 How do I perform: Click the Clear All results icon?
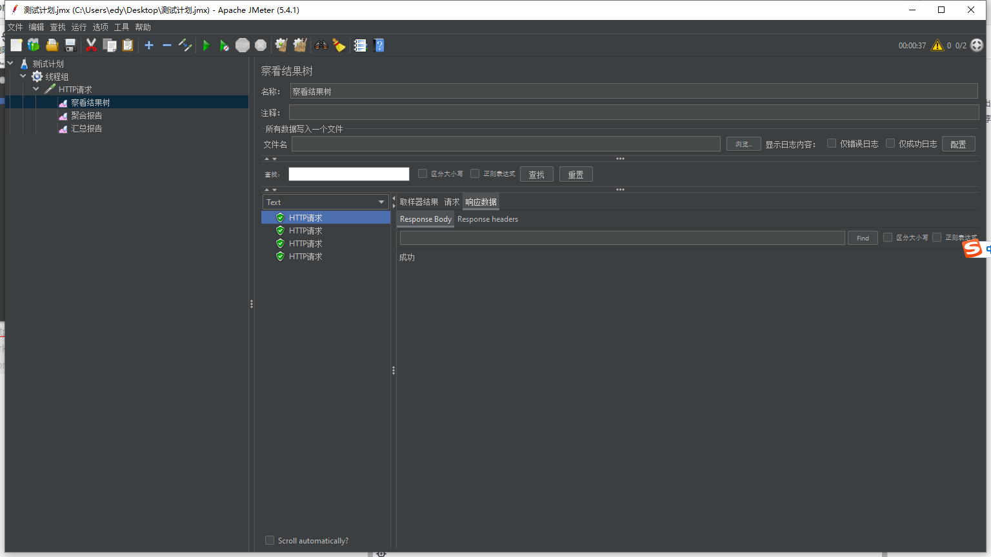tap(300, 45)
